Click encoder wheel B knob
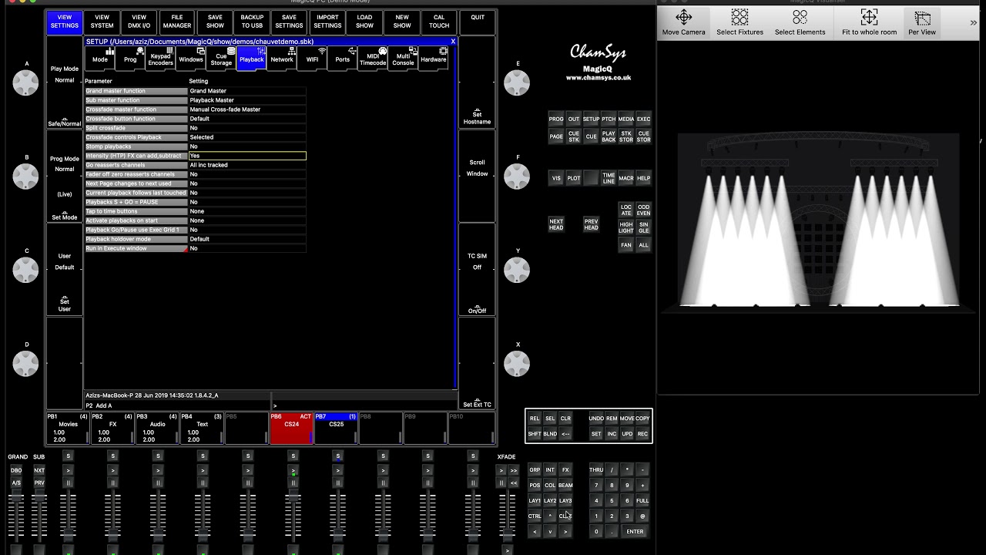The image size is (986, 555). (26, 176)
